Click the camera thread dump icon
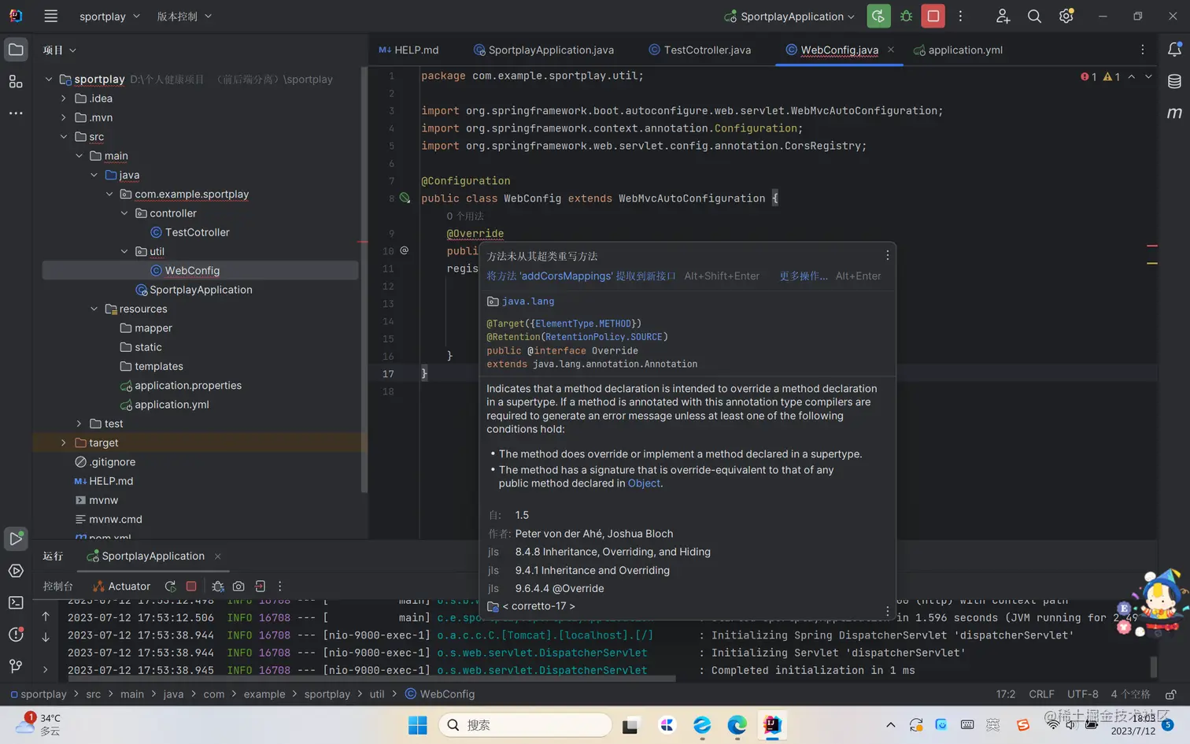The width and height of the screenshot is (1190, 744). click(238, 587)
